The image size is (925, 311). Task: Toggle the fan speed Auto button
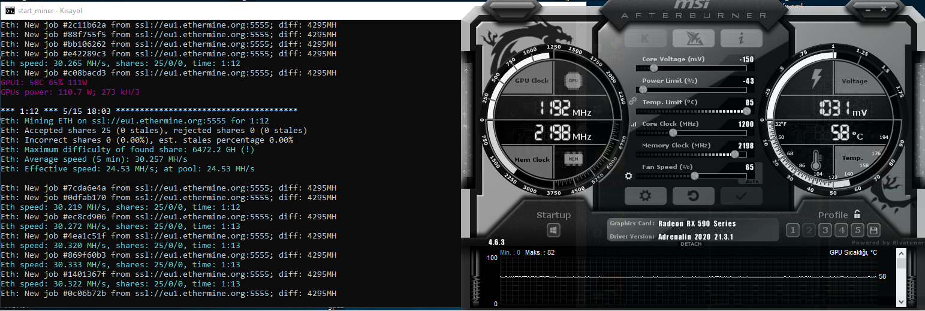(x=751, y=181)
